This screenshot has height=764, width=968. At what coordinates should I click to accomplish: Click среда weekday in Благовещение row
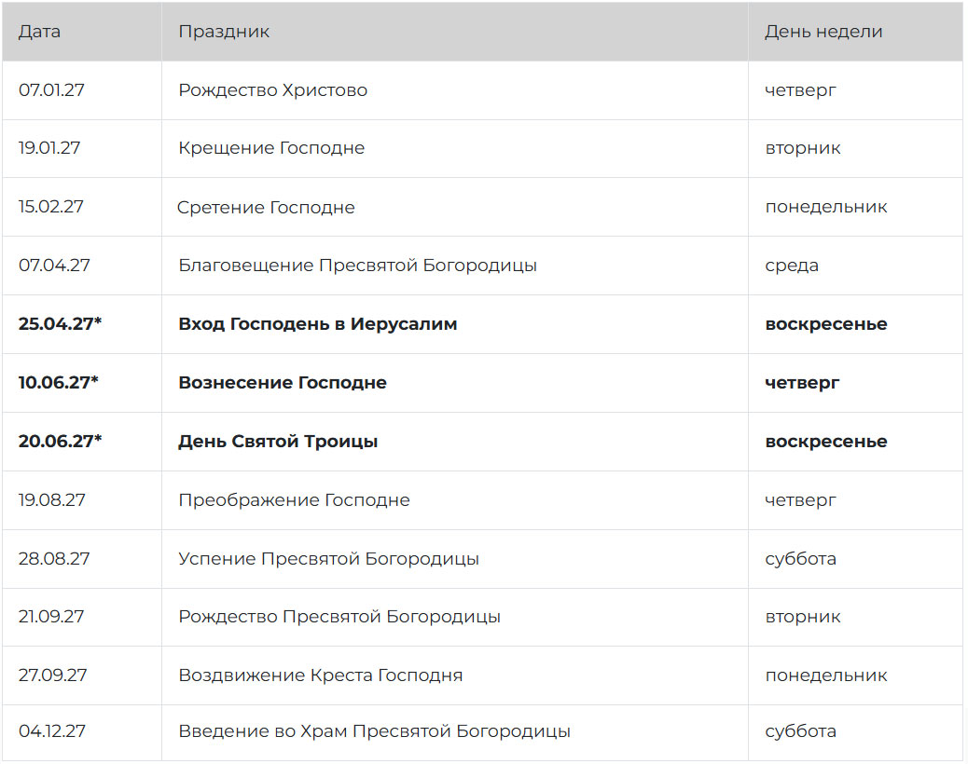(x=792, y=266)
